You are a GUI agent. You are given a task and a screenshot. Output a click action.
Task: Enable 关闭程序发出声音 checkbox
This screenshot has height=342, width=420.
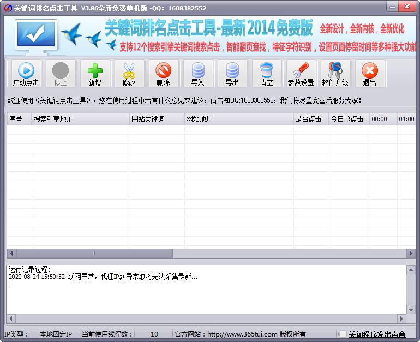pos(343,334)
